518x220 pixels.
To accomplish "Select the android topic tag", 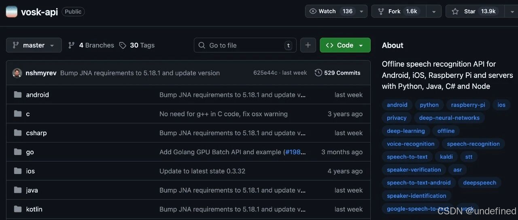I will pos(397,105).
